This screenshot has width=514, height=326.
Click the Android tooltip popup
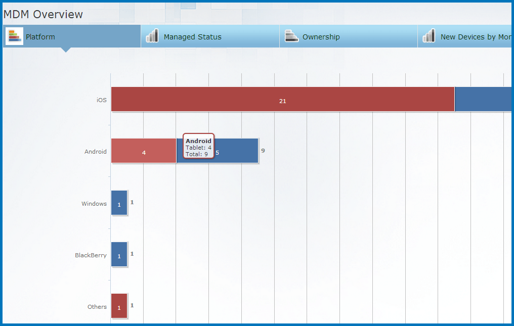pyautogui.click(x=199, y=146)
